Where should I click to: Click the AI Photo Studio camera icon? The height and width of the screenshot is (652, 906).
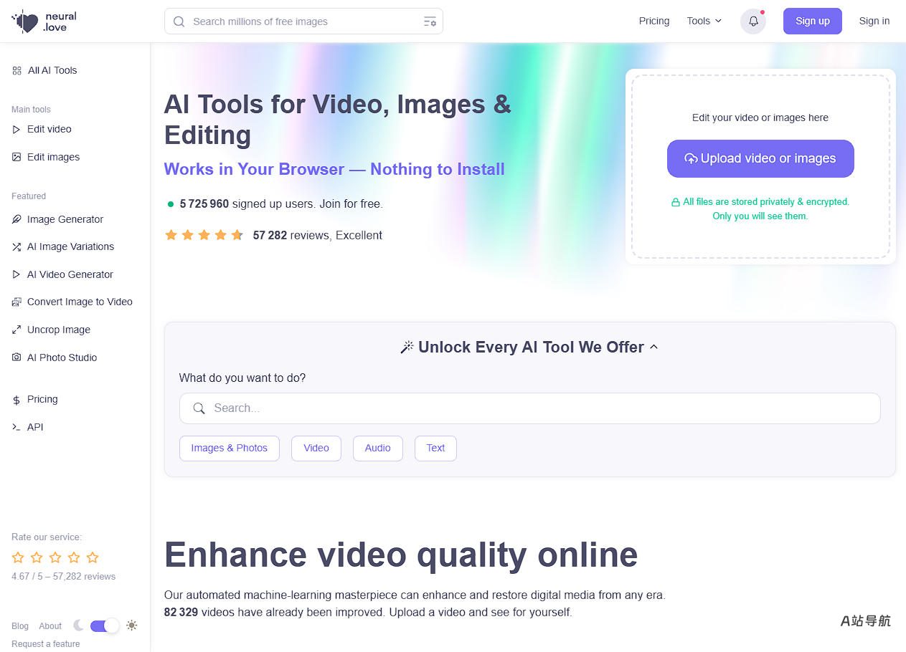coord(16,357)
